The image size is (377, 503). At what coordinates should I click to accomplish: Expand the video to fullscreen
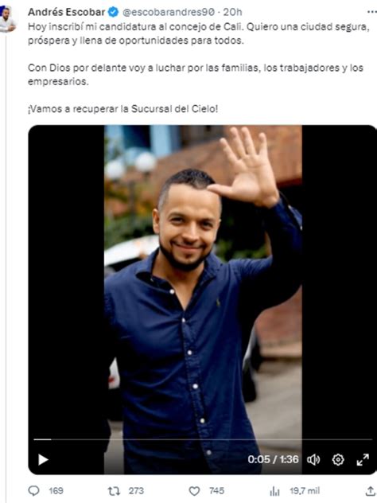363,460
